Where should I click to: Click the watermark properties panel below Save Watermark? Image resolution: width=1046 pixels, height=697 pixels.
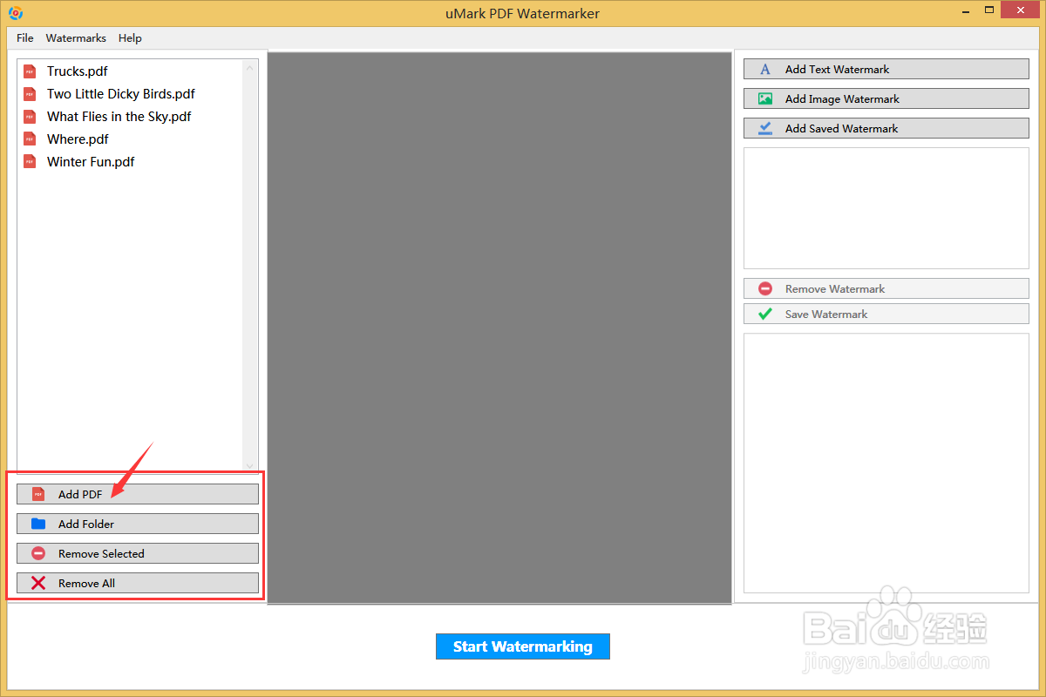886,463
